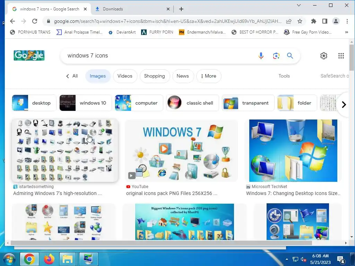Screen dimensions: 355x266
Task: Open the Chrome profile avatar
Action: [336, 21]
